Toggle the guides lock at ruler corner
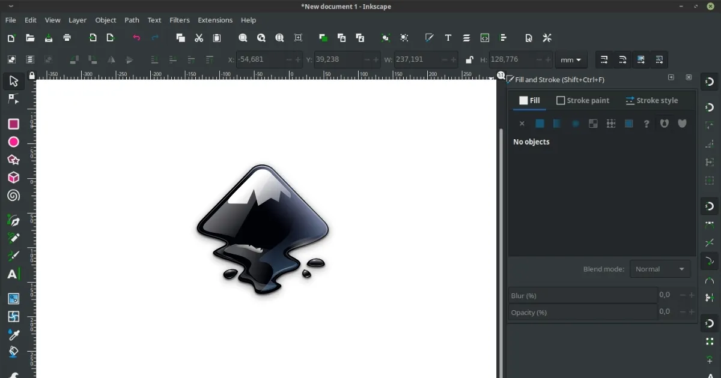 32,76
